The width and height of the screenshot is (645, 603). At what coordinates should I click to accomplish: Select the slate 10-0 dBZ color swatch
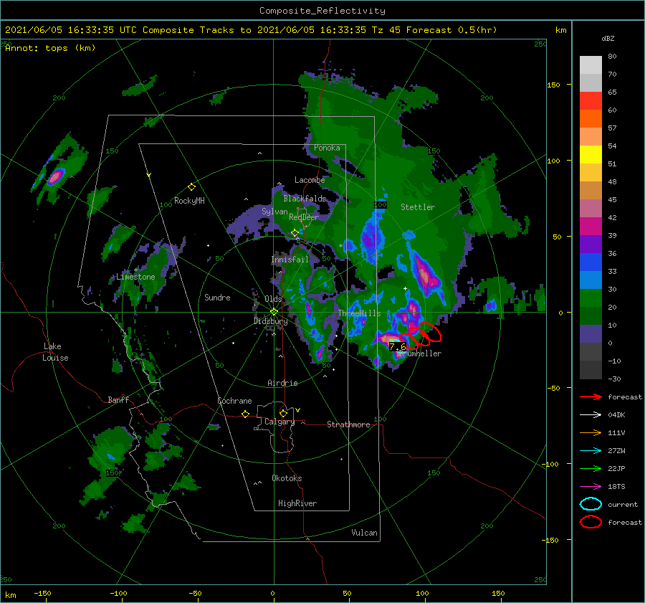point(591,334)
